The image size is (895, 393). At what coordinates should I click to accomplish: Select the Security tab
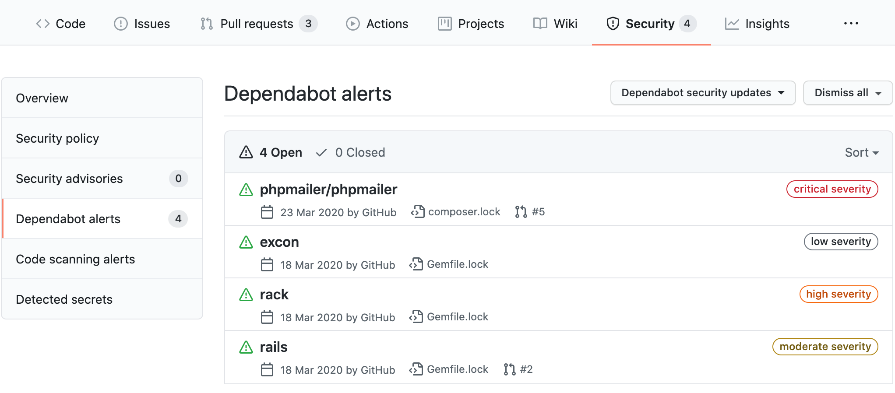(x=651, y=24)
